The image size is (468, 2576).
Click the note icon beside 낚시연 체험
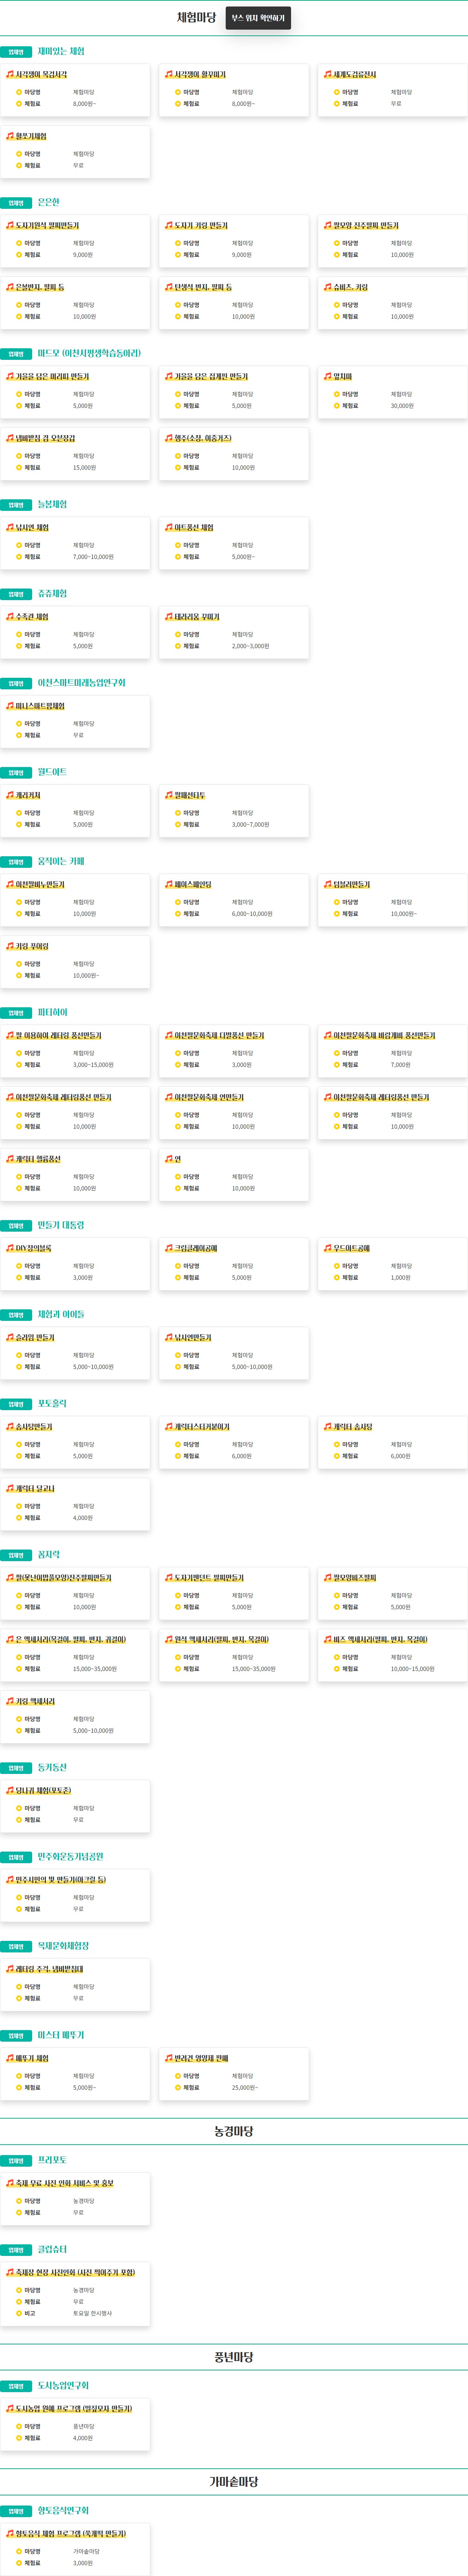pyautogui.click(x=10, y=527)
